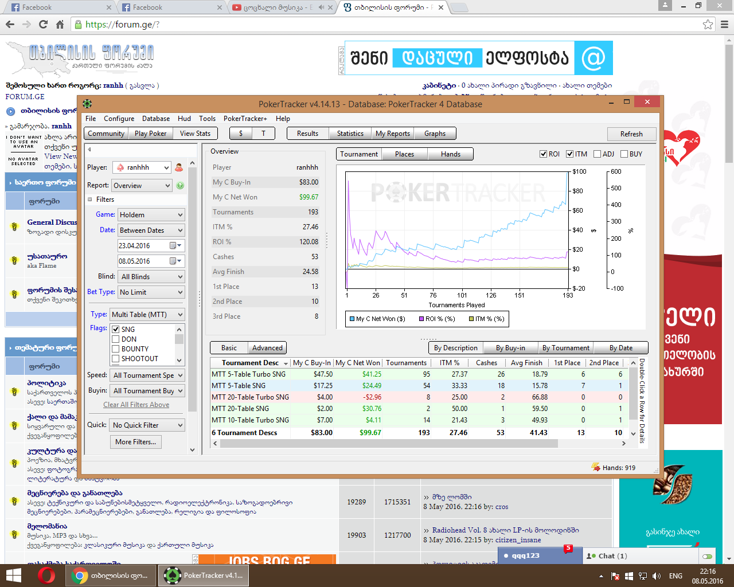
Task: Open the Report dropdown set to Overview
Action: [142, 186]
